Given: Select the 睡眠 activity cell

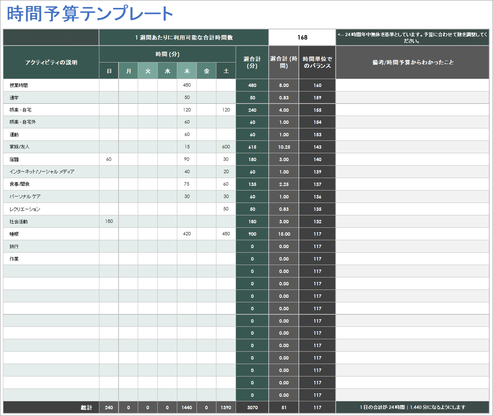Looking at the screenshot, I should [51, 234].
